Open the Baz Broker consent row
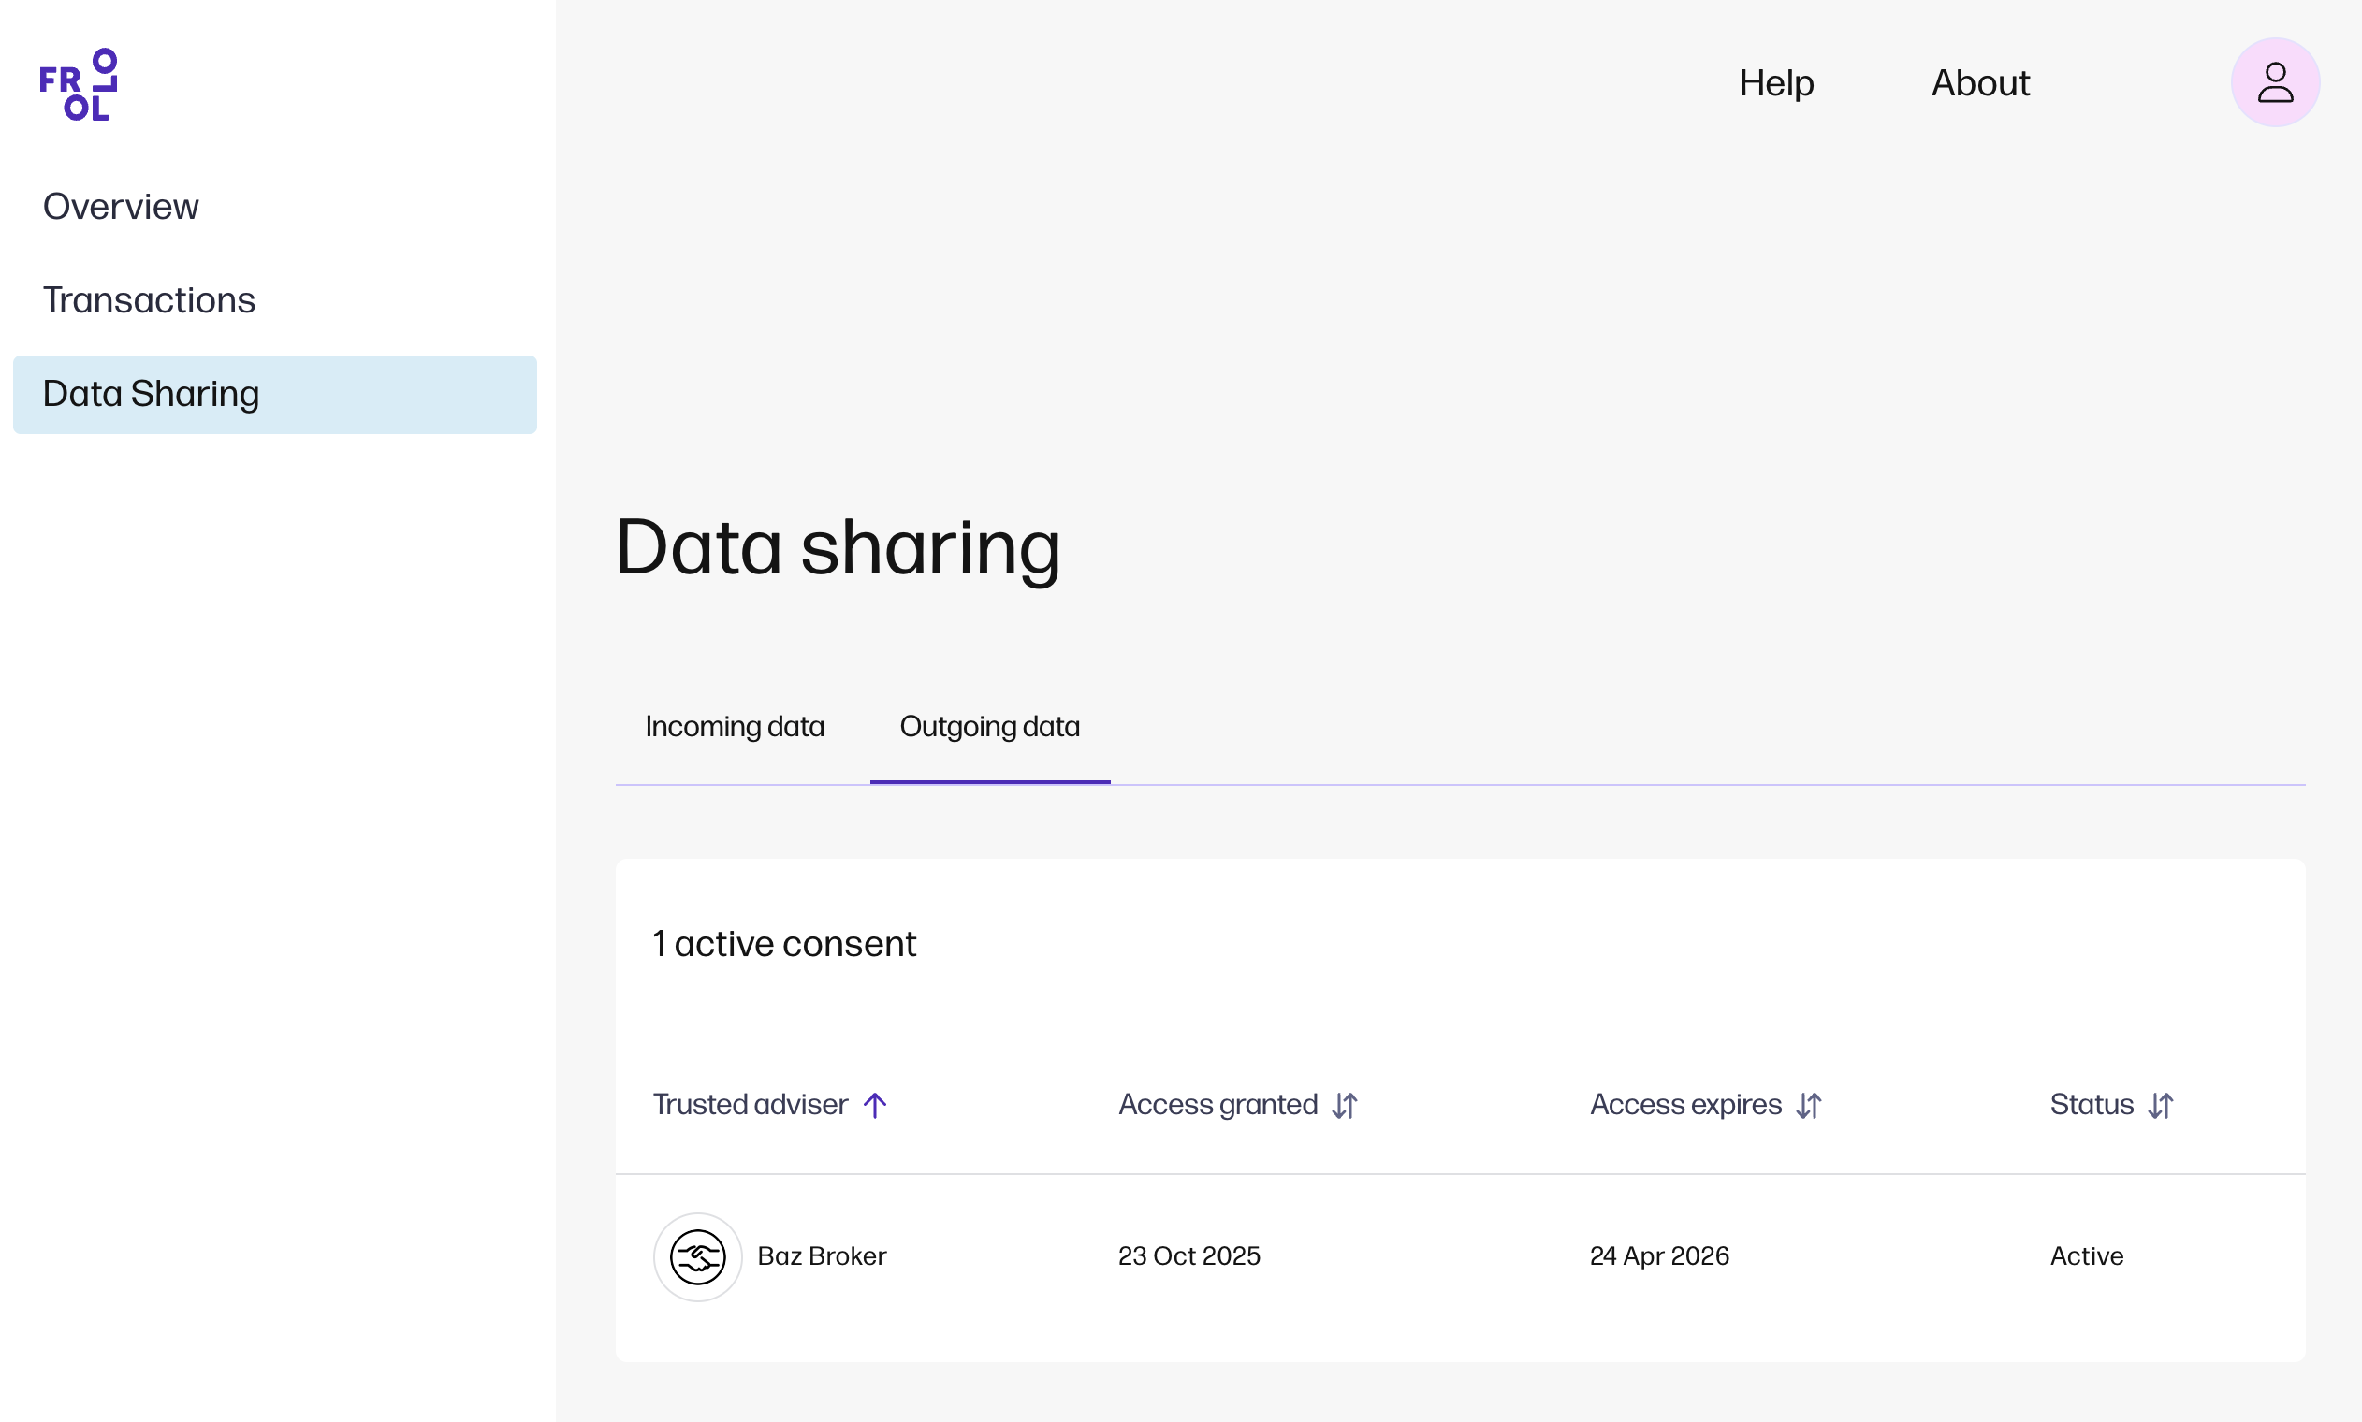Screen dimensions: 2362x1422 (x=823, y=1256)
